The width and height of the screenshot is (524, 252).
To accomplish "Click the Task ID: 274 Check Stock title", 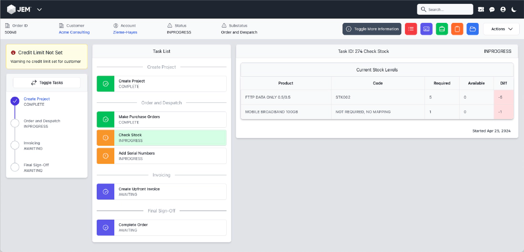I will point(363,51).
